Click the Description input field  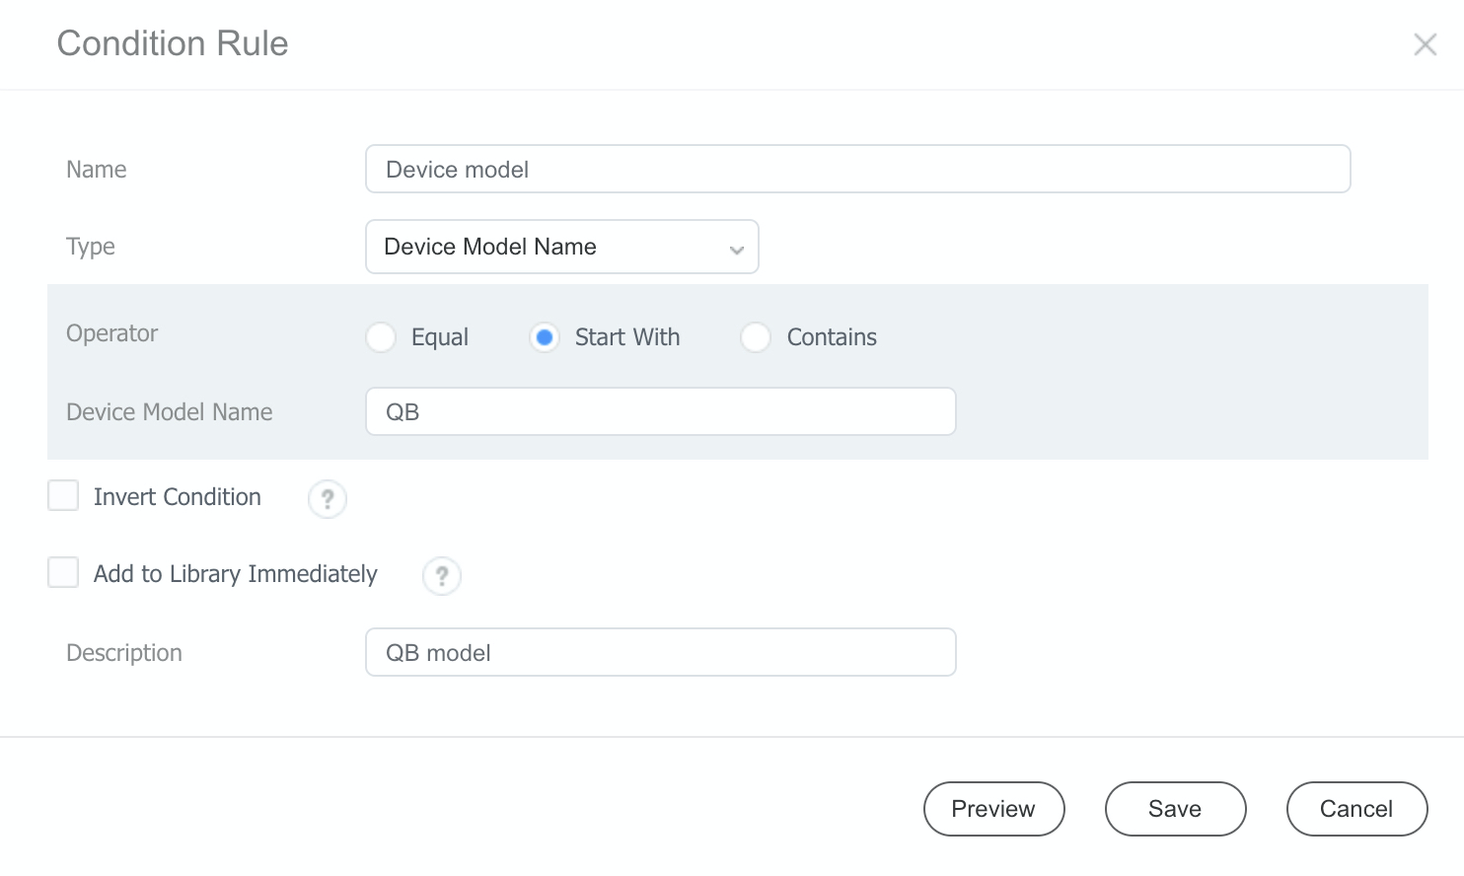(660, 652)
